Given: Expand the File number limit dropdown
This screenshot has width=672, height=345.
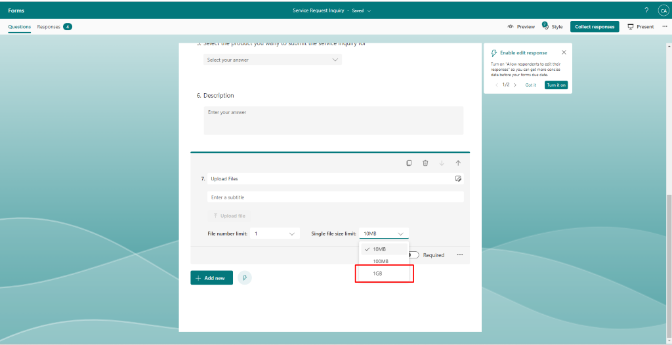Looking at the screenshot, I should [x=275, y=233].
